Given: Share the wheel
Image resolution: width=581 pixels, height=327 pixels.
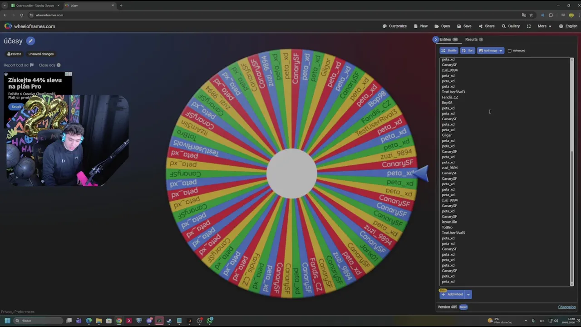Looking at the screenshot, I should pos(486,26).
